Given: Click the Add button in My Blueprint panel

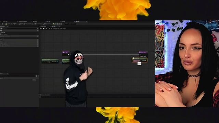Looking at the screenshot, I should (1, 28).
